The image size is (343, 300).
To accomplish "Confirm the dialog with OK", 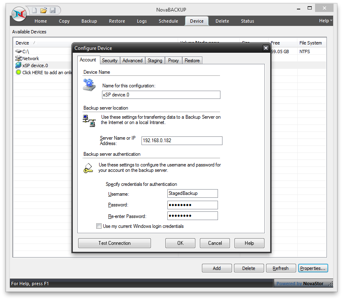I will point(180,243).
